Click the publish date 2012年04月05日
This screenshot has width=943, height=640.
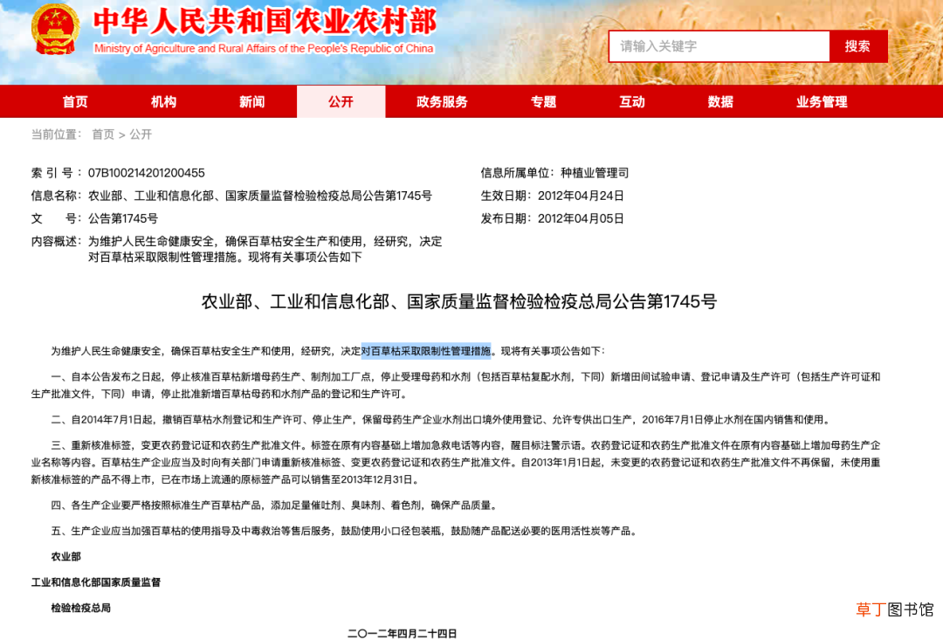581,219
